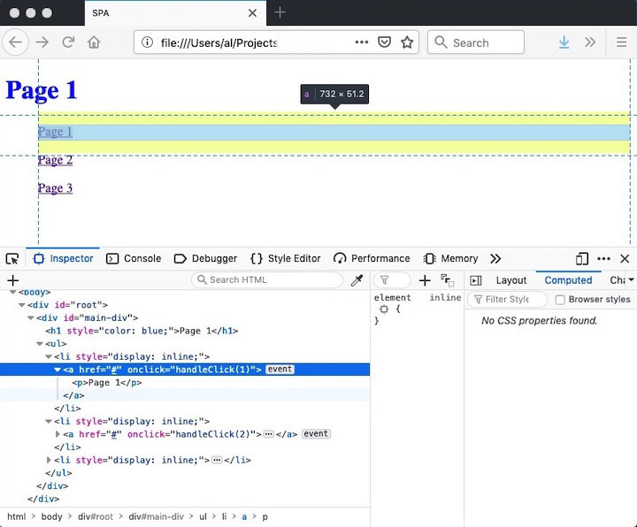Collapse the second li node

pyautogui.click(x=49, y=422)
